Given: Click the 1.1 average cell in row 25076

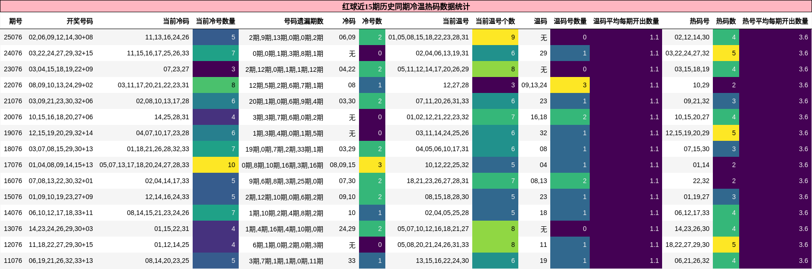Looking at the screenshot, I should point(626,37).
